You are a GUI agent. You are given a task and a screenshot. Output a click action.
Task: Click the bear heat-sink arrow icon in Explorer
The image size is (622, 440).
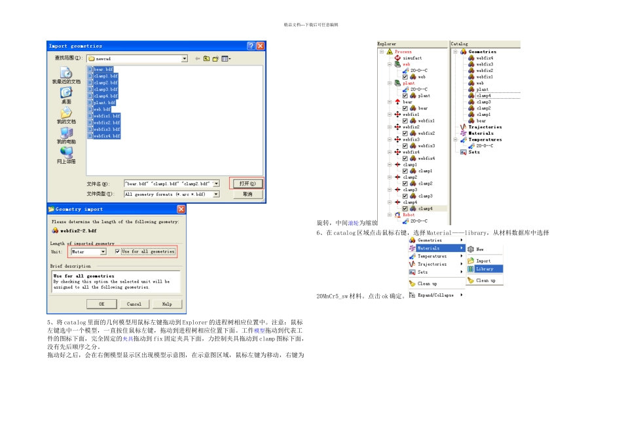(397, 102)
